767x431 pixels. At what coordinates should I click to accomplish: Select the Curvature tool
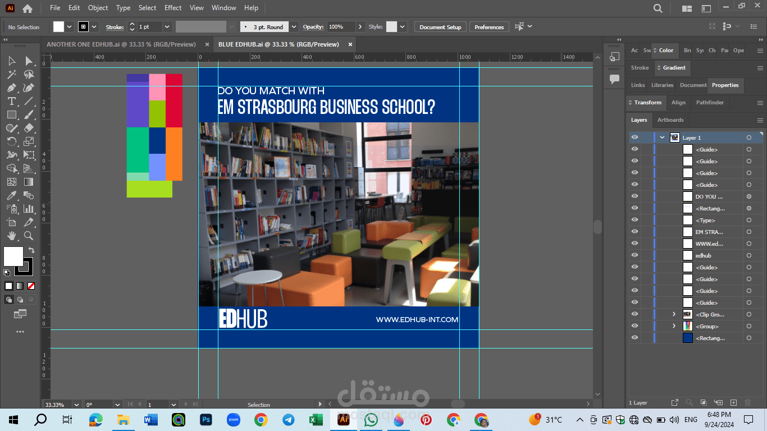(29, 88)
